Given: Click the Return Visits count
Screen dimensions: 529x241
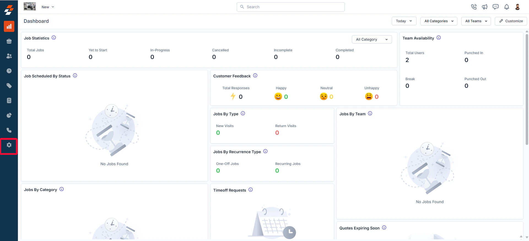Looking at the screenshot, I should [277, 133].
